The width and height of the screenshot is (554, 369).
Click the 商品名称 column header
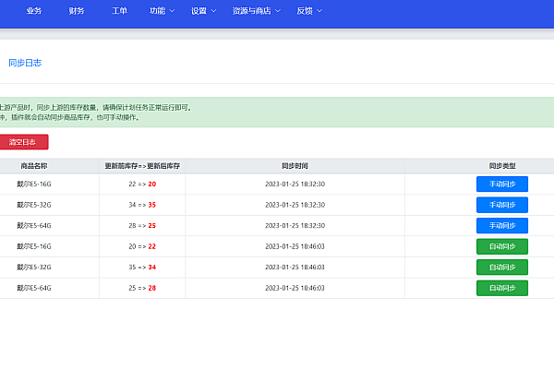point(34,166)
